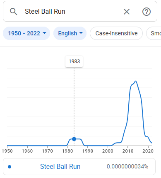Click the 1983 tooltip label
This screenshot has height=178, width=161.
[74, 62]
